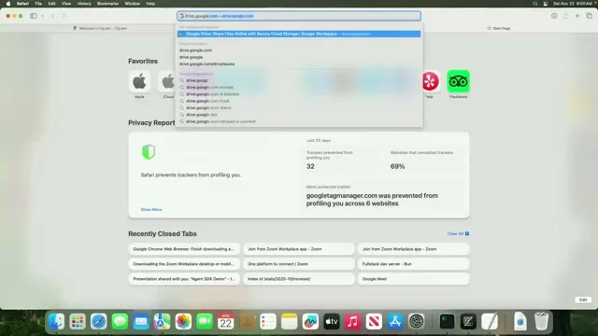Image resolution: width=598 pixels, height=336 pixels.
Task: Reopen Google Chrome Web Browser closed tab
Action: pos(184,249)
